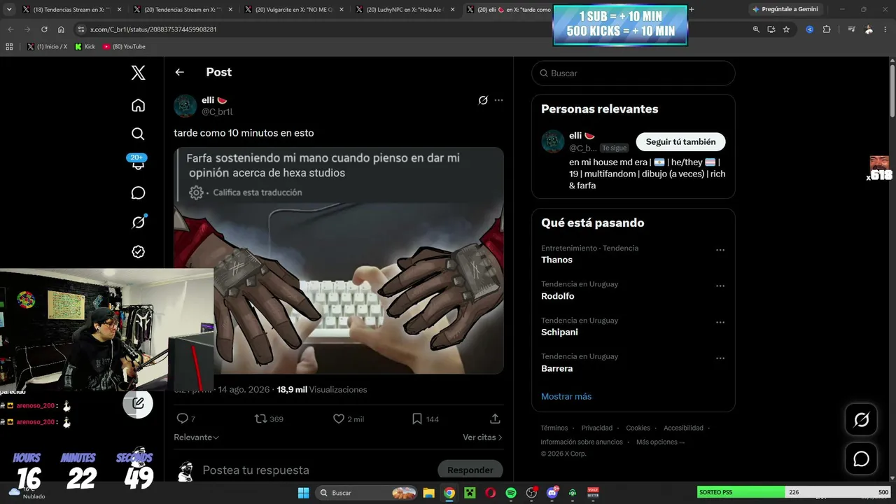The height and width of the screenshot is (504, 896).
Task: Open the 'Inicio / X' bookmark
Action: coord(47,47)
